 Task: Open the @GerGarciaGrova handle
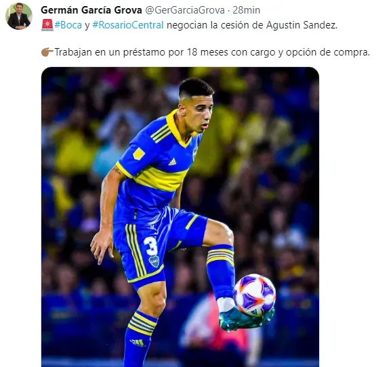[185, 10]
